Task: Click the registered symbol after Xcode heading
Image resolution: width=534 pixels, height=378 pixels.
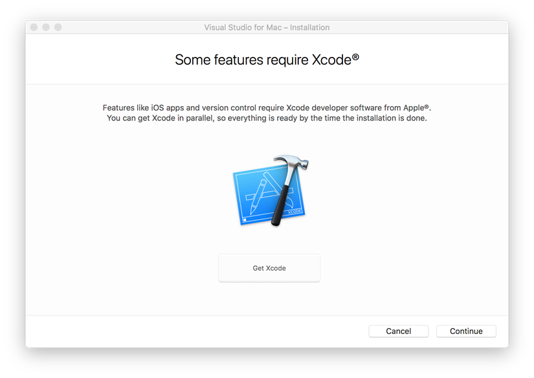Action: coord(355,58)
